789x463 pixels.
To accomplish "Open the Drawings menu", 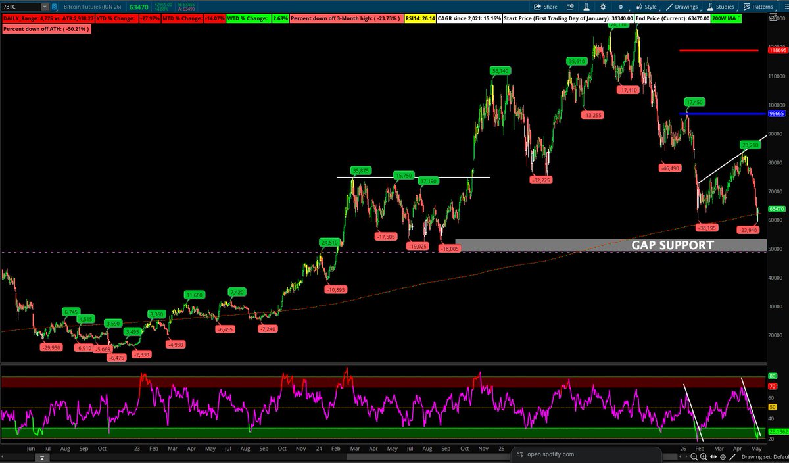I will (683, 7).
